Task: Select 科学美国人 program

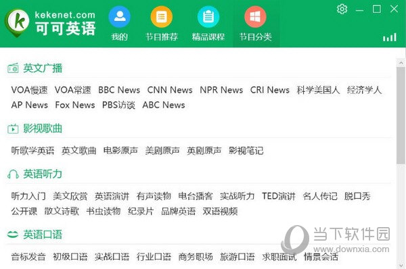Action: pos(318,90)
